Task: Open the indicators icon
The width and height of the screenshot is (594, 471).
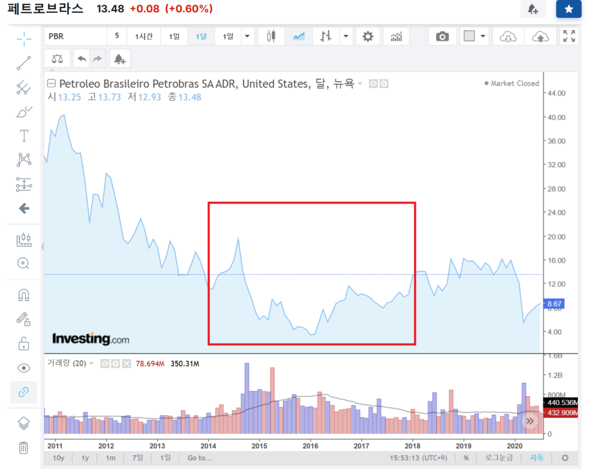Action: point(396,37)
